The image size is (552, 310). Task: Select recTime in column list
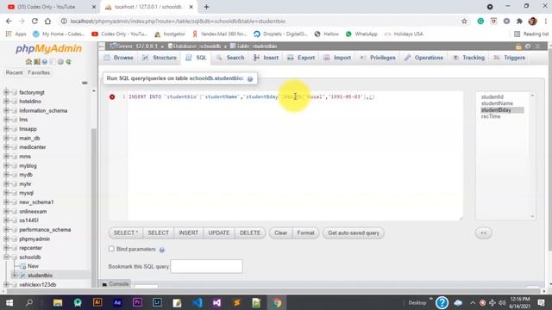(491, 116)
